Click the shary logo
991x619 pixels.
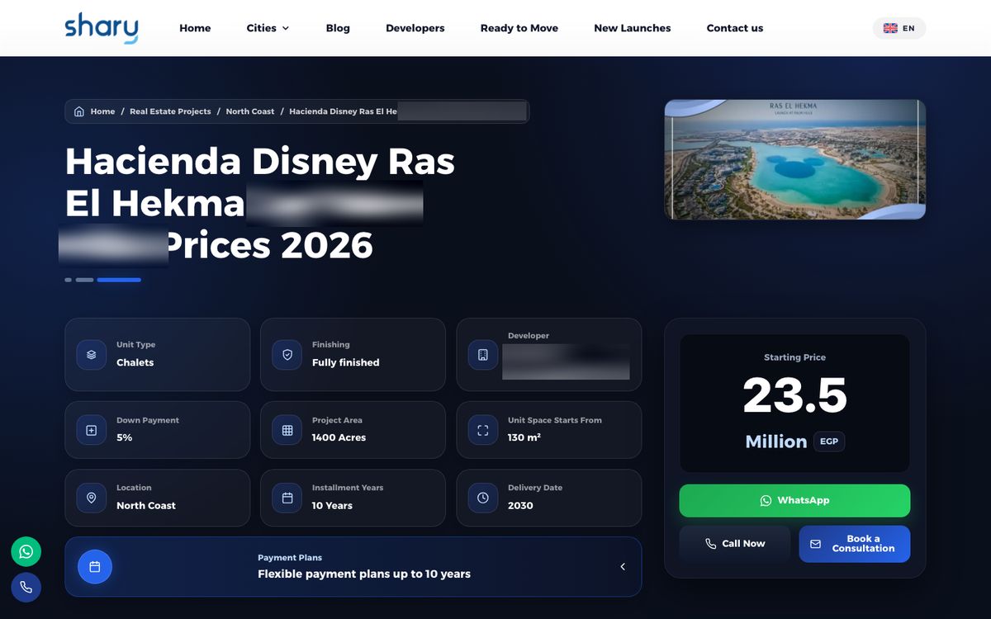pyautogui.click(x=102, y=28)
